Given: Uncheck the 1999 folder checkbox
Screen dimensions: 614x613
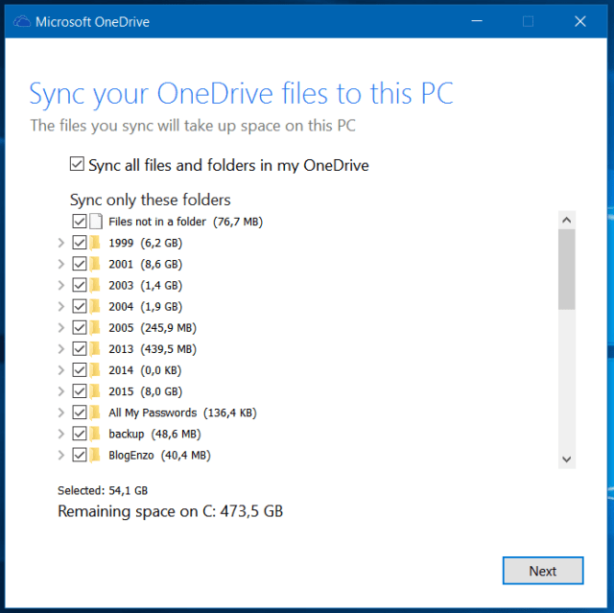Looking at the screenshot, I should [x=80, y=243].
